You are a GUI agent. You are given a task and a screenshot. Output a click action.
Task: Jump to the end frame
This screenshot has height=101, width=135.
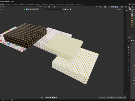tap(56, 98)
